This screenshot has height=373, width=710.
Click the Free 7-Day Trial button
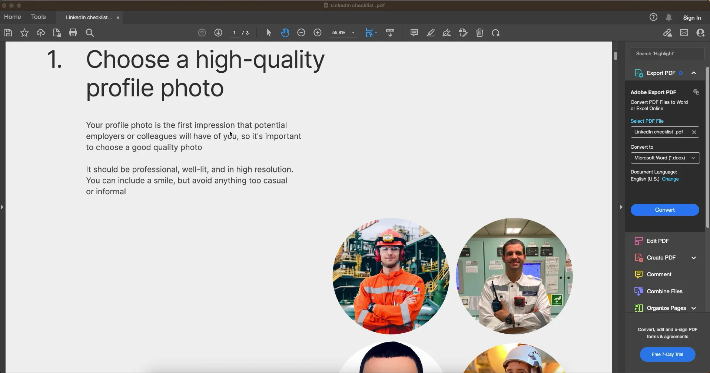point(667,354)
